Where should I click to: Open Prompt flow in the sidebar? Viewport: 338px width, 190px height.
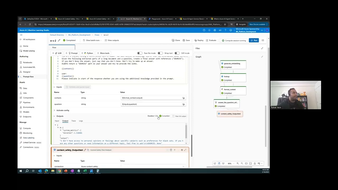28,77
